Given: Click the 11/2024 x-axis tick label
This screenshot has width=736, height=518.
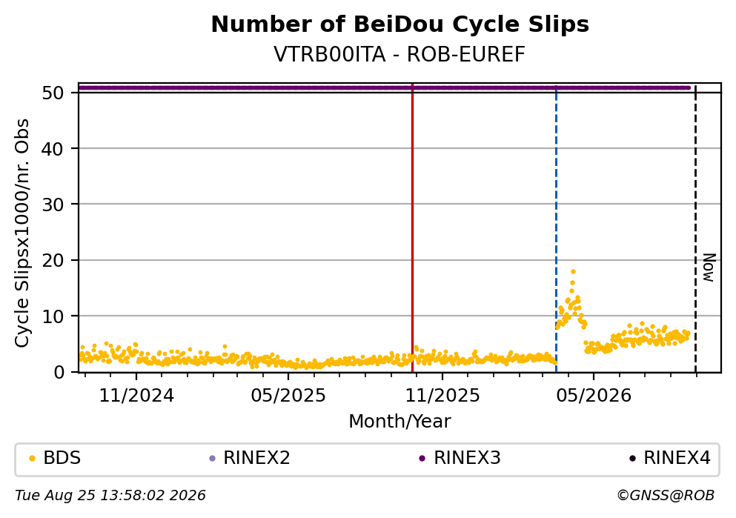Looking at the screenshot, I should 136,396.
